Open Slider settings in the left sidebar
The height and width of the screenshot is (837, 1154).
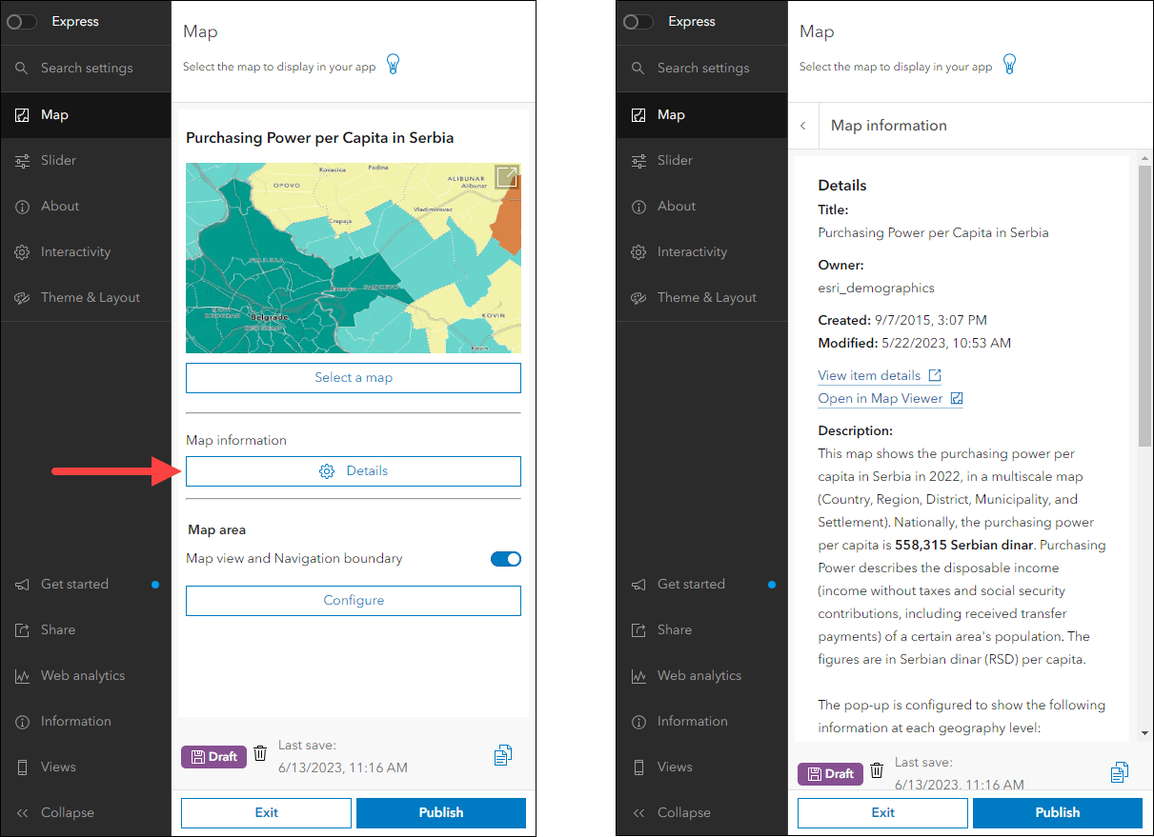coord(58,160)
